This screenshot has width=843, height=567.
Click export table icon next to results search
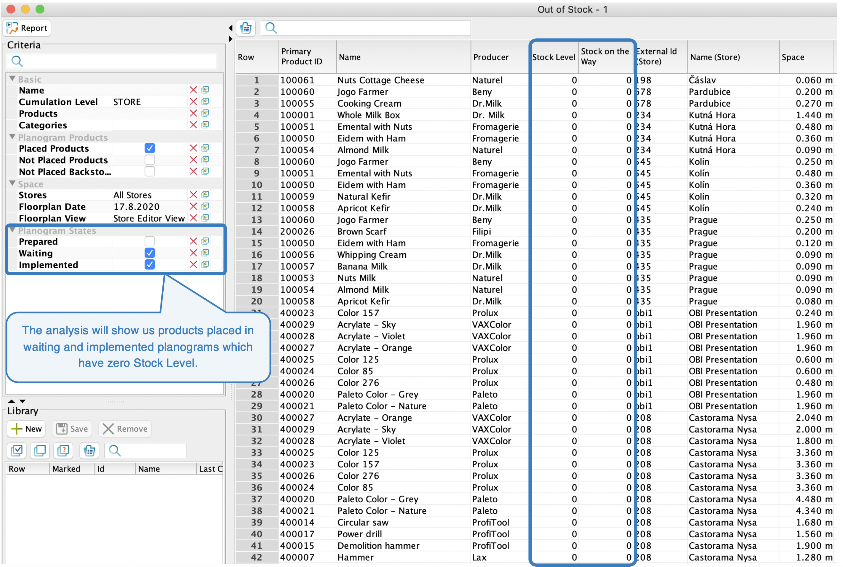click(x=246, y=28)
